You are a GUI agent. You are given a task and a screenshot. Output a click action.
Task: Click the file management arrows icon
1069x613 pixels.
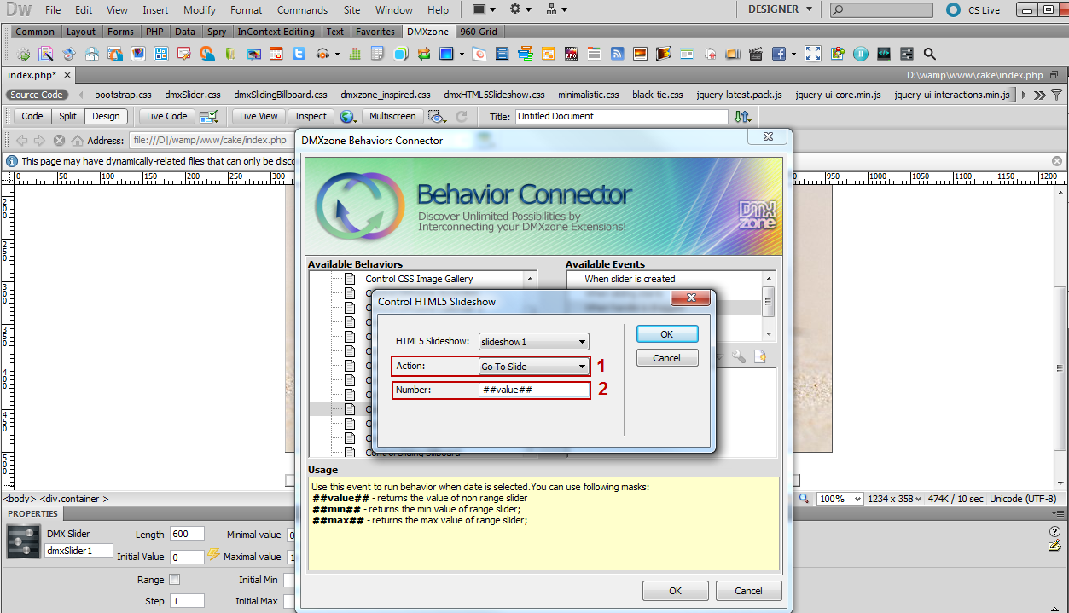click(742, 116)
